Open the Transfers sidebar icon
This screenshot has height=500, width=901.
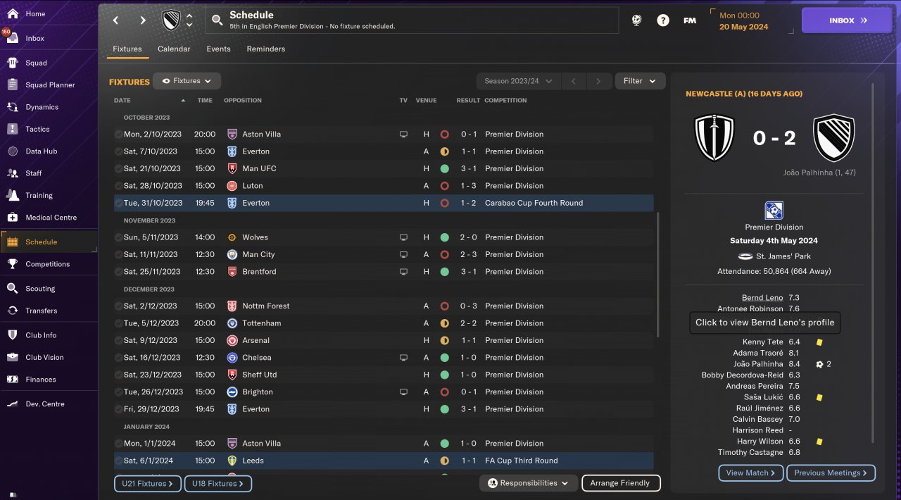13,310
